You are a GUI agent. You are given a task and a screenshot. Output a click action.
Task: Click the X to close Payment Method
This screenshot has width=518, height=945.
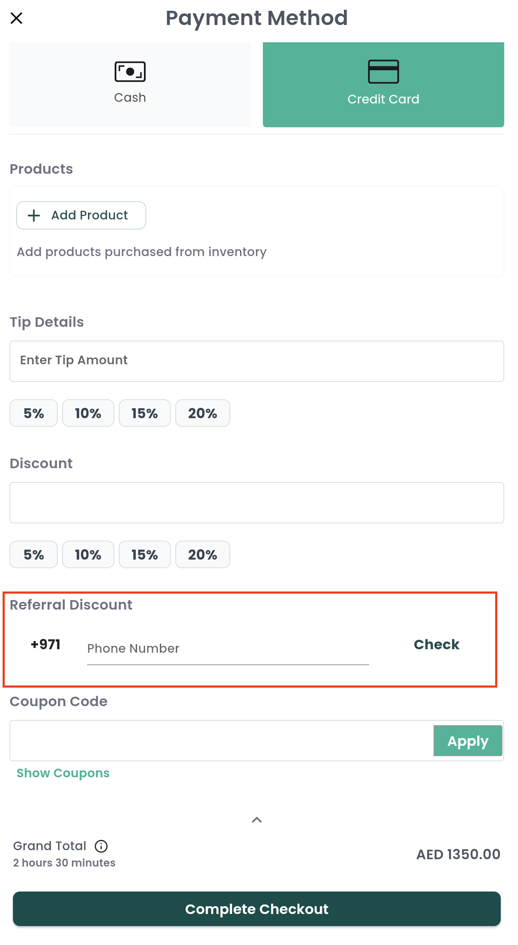click(x=16, y=18)
